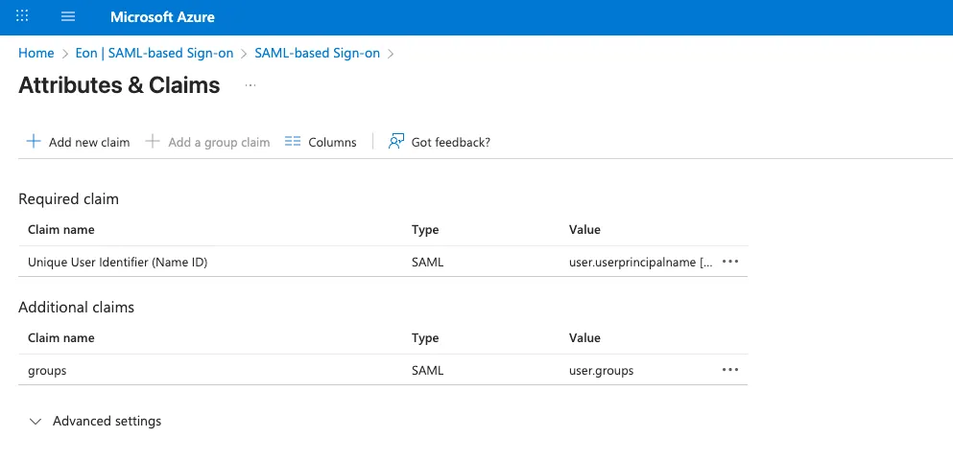Open the Azure apps grid launcher
The width and height of the screenshot is (953, 460).
click(x=22, y=16)
